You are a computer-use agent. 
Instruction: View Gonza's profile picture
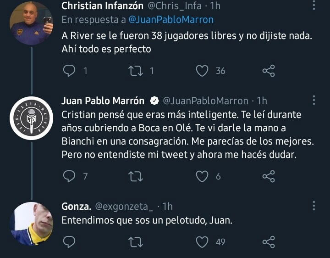(31, 224)
